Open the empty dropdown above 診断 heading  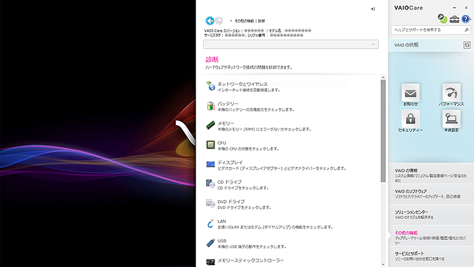290,44
